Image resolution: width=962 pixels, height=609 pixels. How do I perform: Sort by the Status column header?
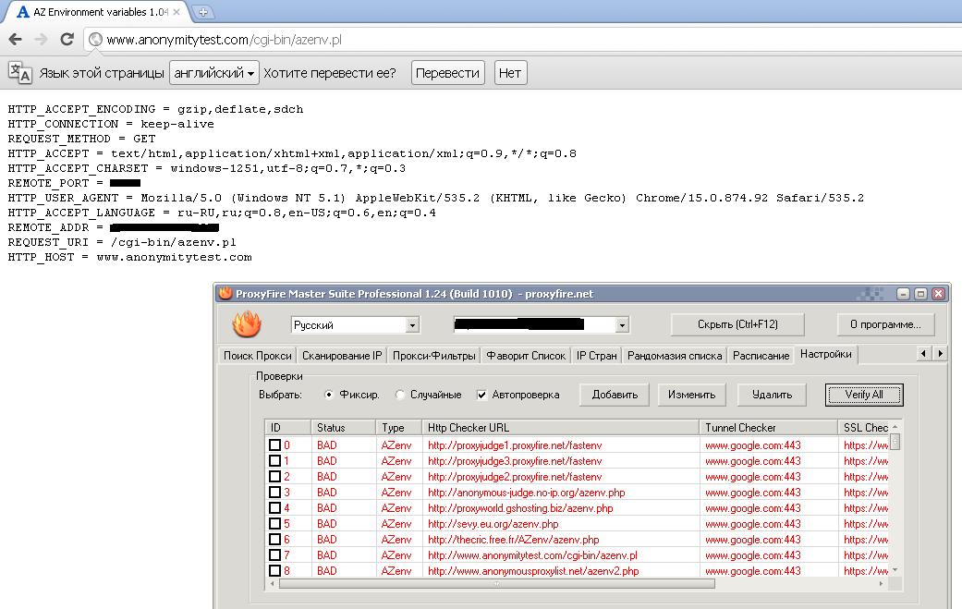point(343,428)
